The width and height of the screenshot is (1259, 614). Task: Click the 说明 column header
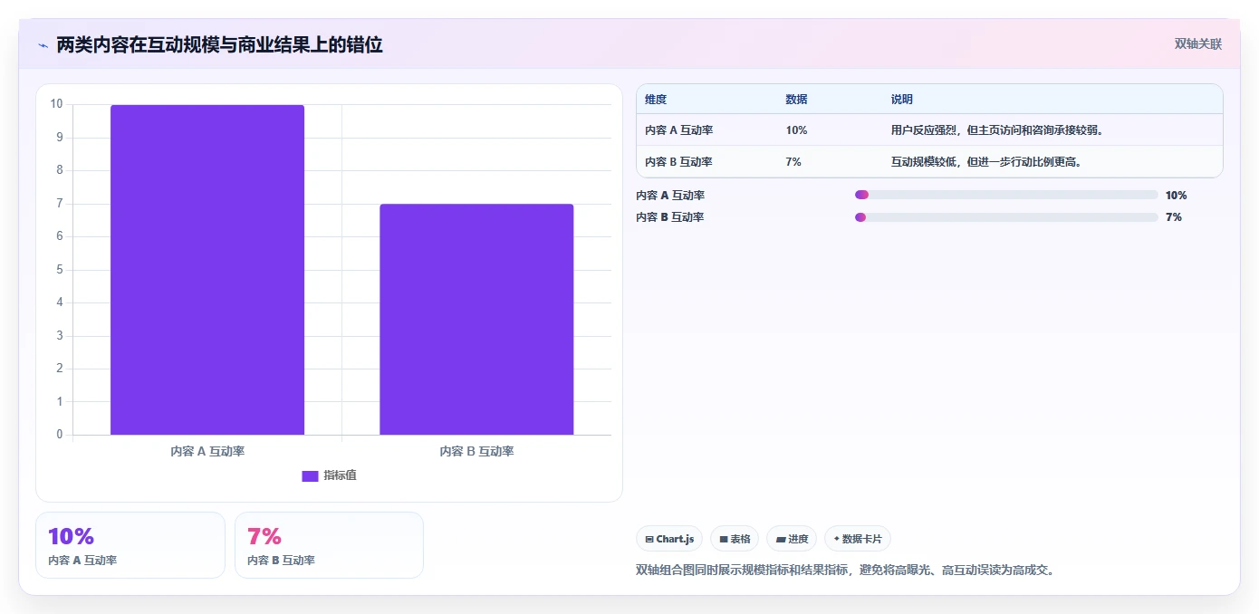click(x=902, y=100)
